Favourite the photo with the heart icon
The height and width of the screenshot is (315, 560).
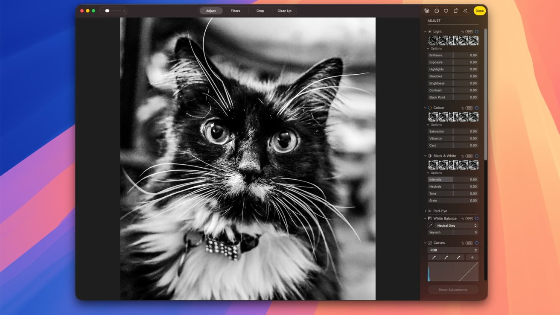(x=446, y=11)
